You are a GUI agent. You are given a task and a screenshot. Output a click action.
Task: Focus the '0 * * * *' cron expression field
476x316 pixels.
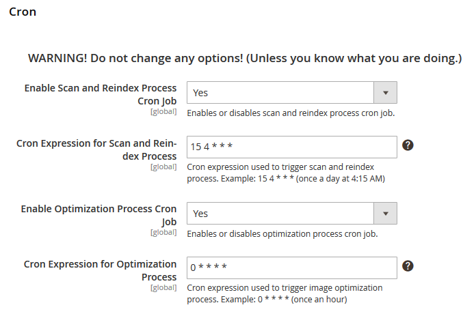[291, 268]
